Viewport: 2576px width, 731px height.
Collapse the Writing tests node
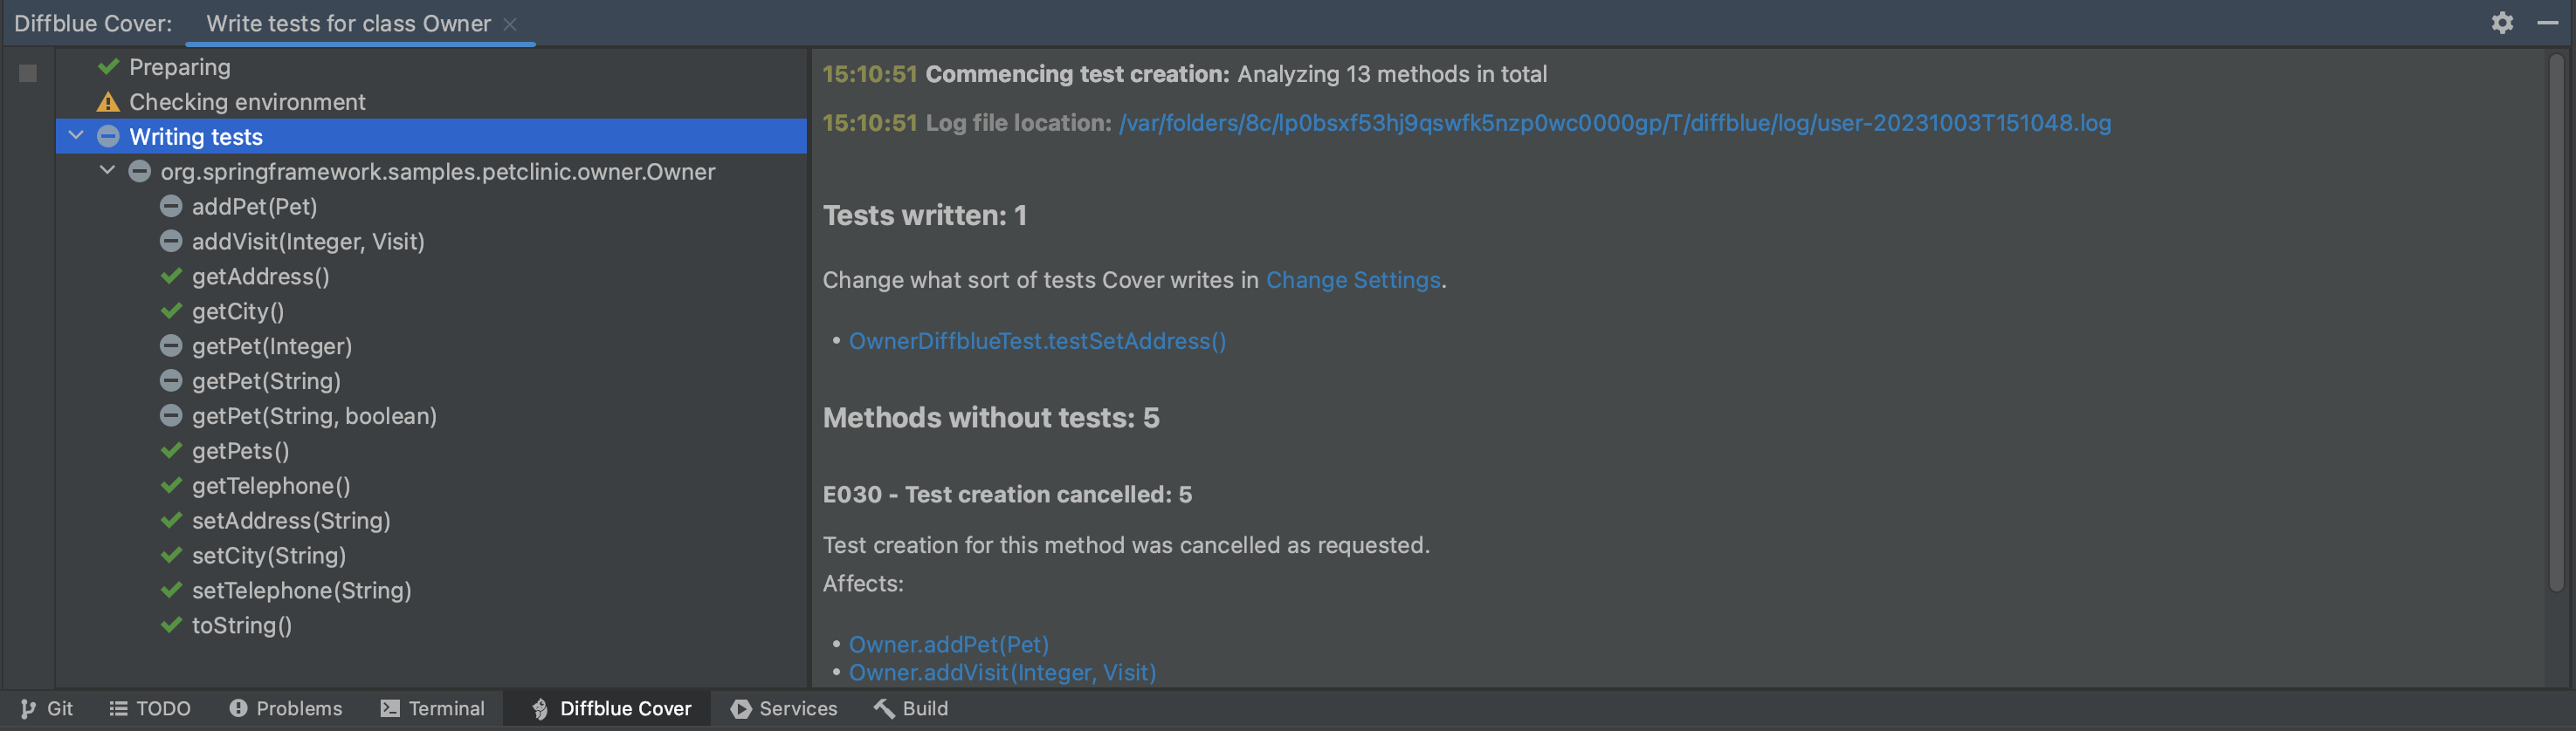tap(76, 136)
